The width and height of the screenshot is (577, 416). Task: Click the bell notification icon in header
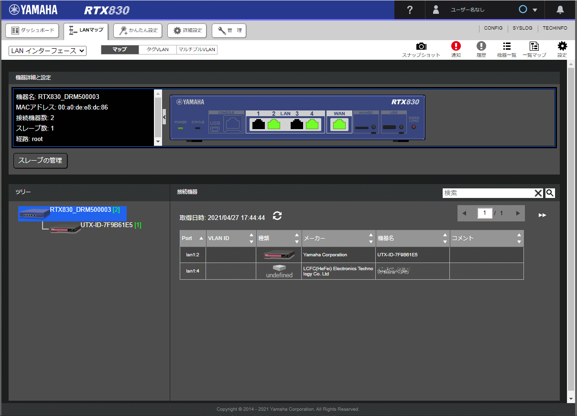click(561, 10)
